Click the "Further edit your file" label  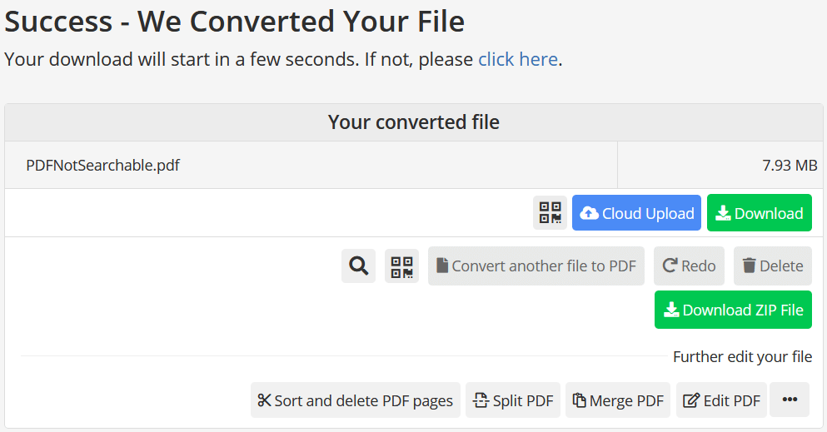coord(742,357)
